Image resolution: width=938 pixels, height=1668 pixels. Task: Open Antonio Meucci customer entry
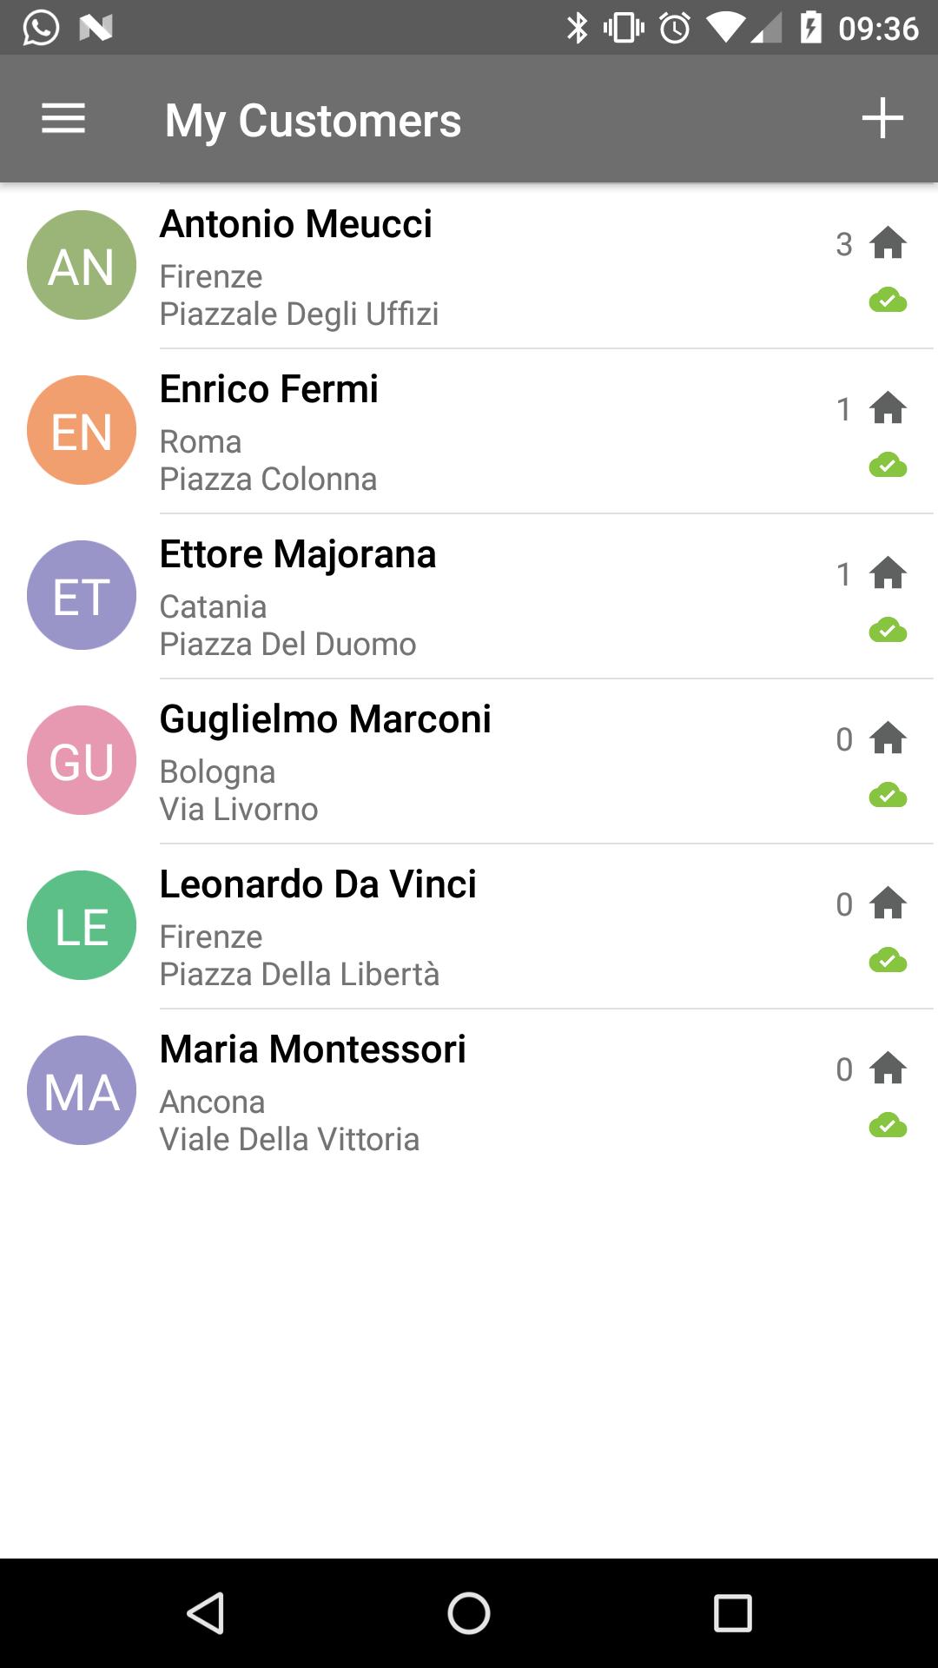[469, 266]
